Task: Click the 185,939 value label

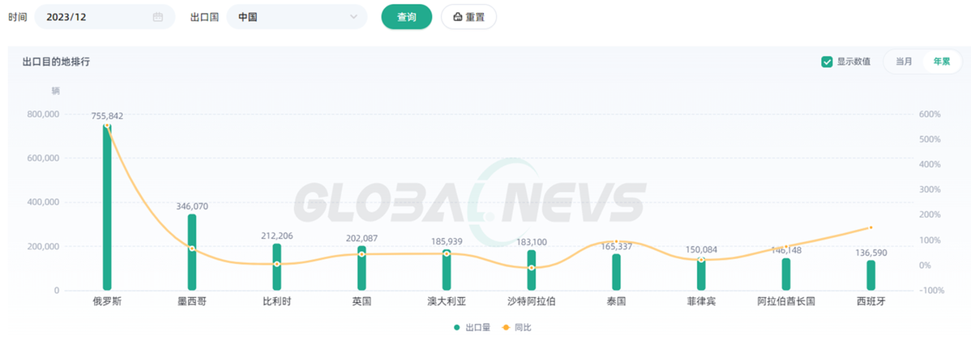Action: tap(447, 242)
